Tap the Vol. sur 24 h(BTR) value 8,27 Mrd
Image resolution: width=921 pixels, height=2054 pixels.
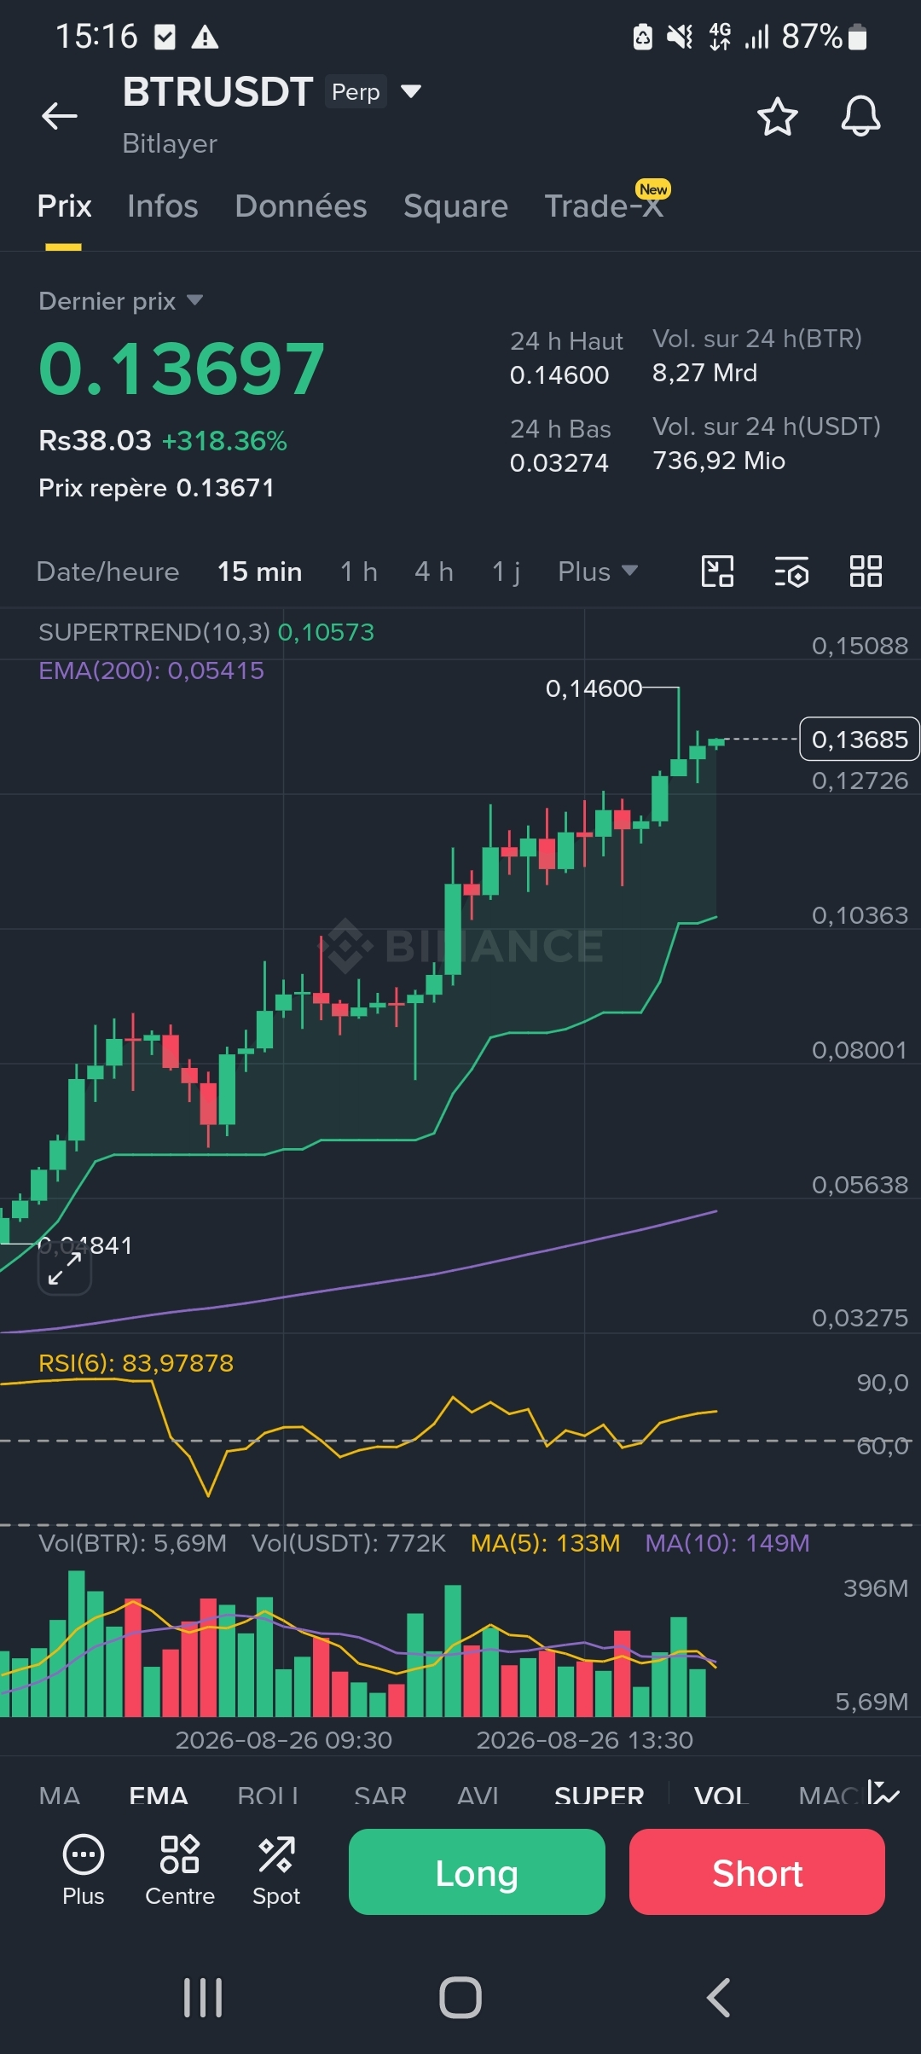click(704, 373)
